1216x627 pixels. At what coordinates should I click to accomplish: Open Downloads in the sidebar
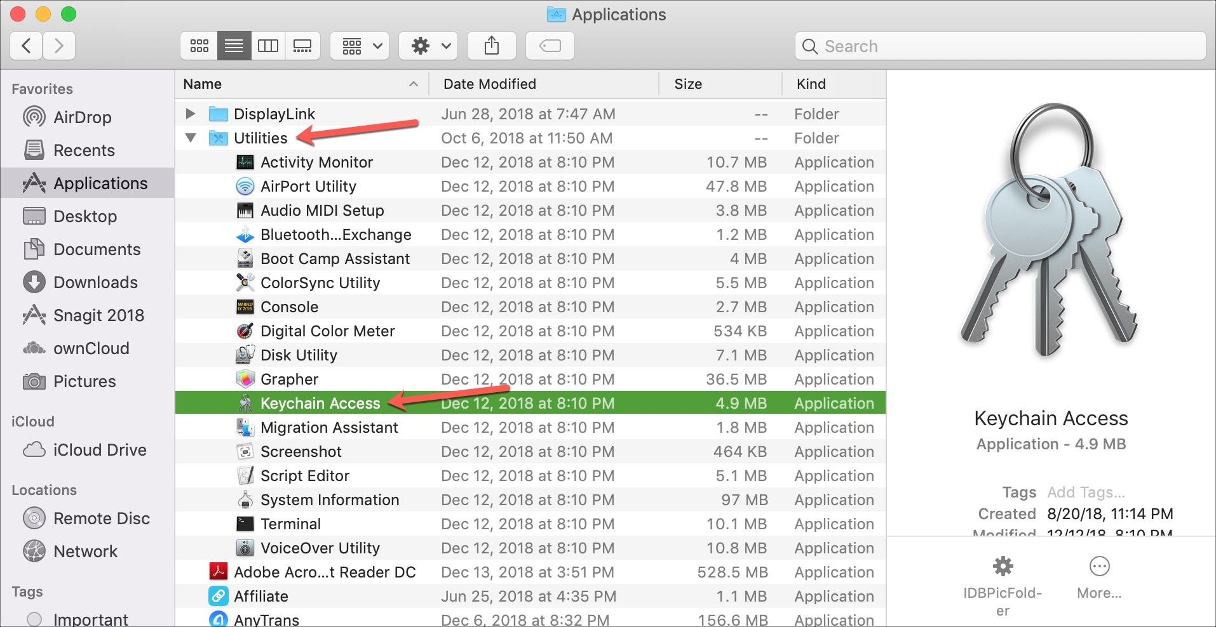(95, 282)
